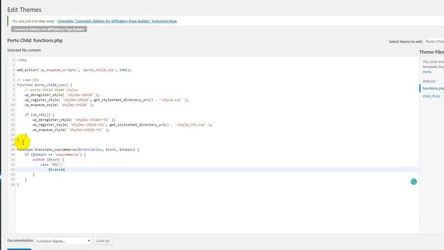Click the wp_enqueue_style 'styles-child-rtl' line

pyautogui.click(x=71, y=130)
